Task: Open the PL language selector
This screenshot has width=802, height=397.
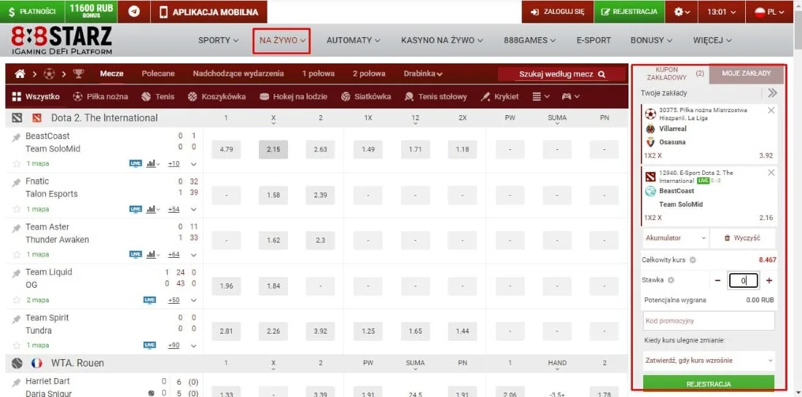Action: [x=770, y=12]
